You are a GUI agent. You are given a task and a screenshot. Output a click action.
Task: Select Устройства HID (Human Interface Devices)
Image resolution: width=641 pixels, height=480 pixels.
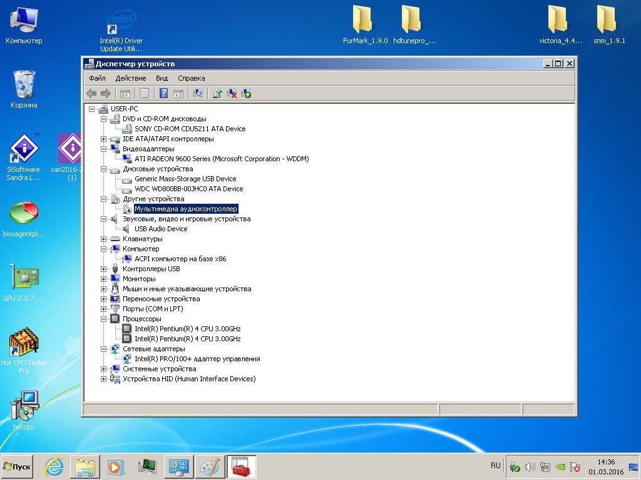coord(189,379)
